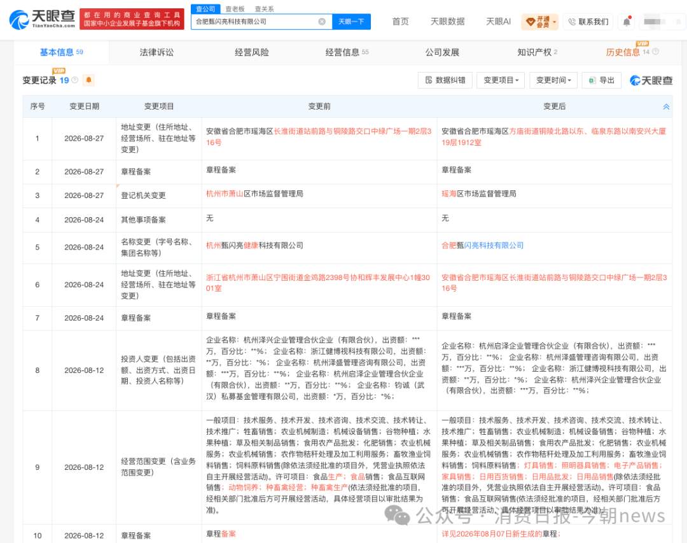The height and width of the screenshot is (543, 687).
Task: Click the 序号 column header
Action: (38, 106)
